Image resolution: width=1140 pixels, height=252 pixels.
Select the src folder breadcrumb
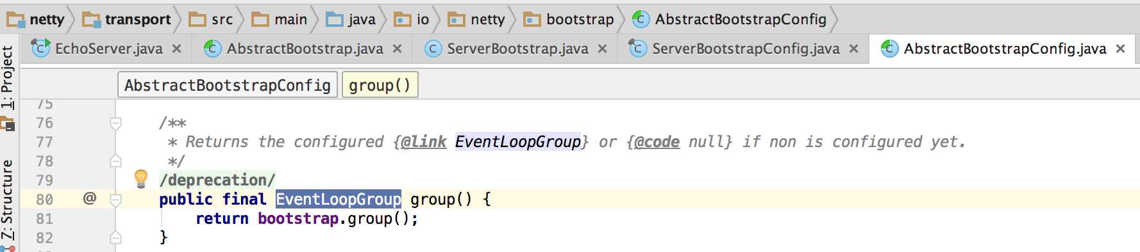pyautogui.click(x=212, y=20)
